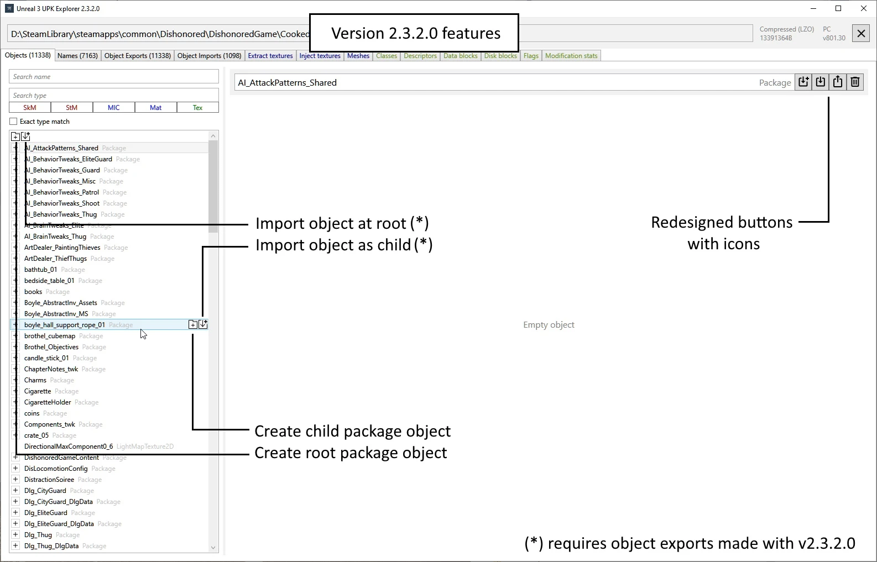Viewport: 877px width, 562px height.
Task: Create child package under boyle_hall_support_rope_01
Action: (x=192, y=325)
